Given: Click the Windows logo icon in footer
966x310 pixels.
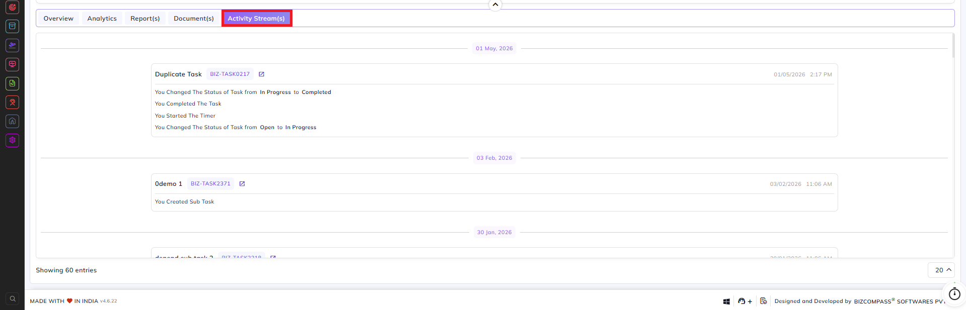Looking at the screenshot, I should 726,301.
